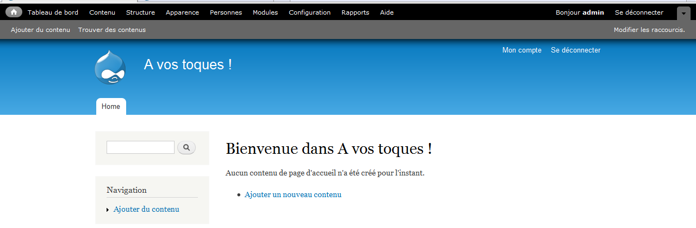
Task: Click the nouveau contenu link
Action: [312, 195]
